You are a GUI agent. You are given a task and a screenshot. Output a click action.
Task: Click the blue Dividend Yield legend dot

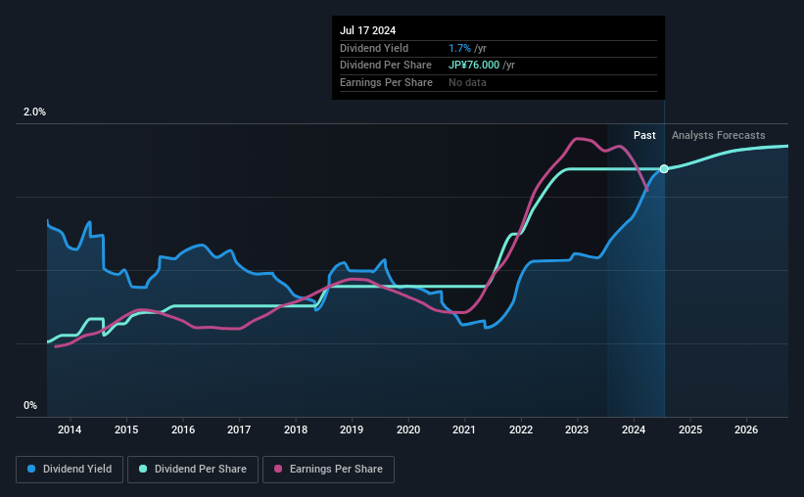pyautogui.click(x=31, y=469)
